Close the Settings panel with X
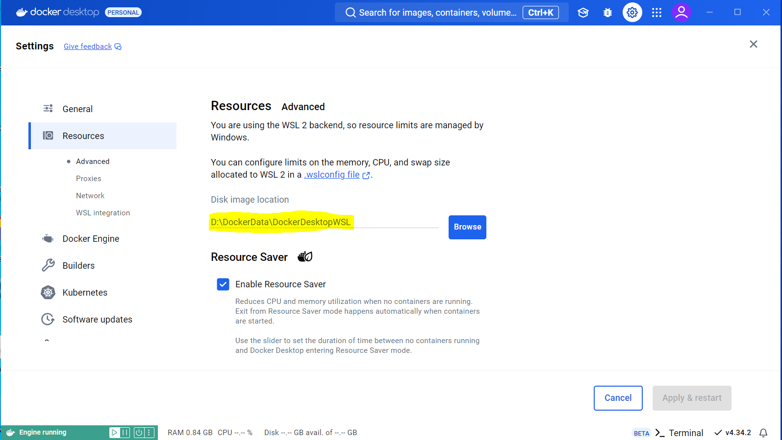 754,44
